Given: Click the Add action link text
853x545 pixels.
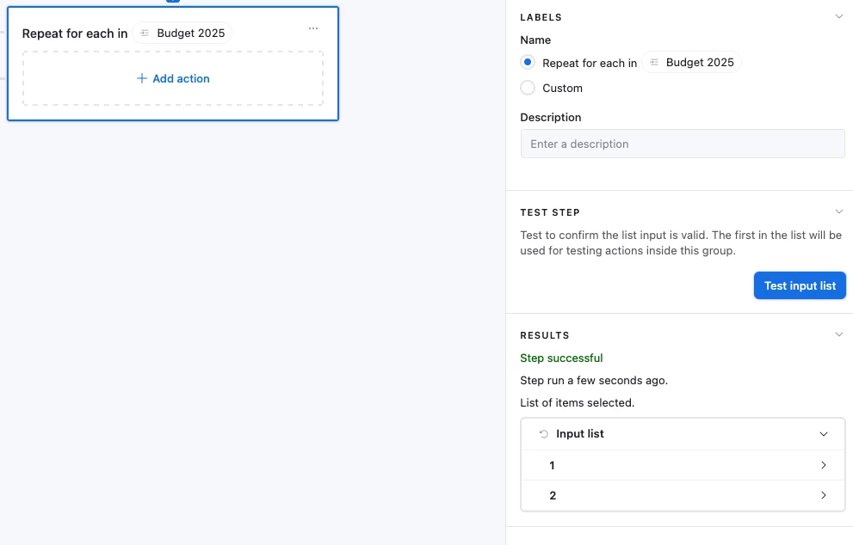Looking at the screenshot, I should 181,78.
